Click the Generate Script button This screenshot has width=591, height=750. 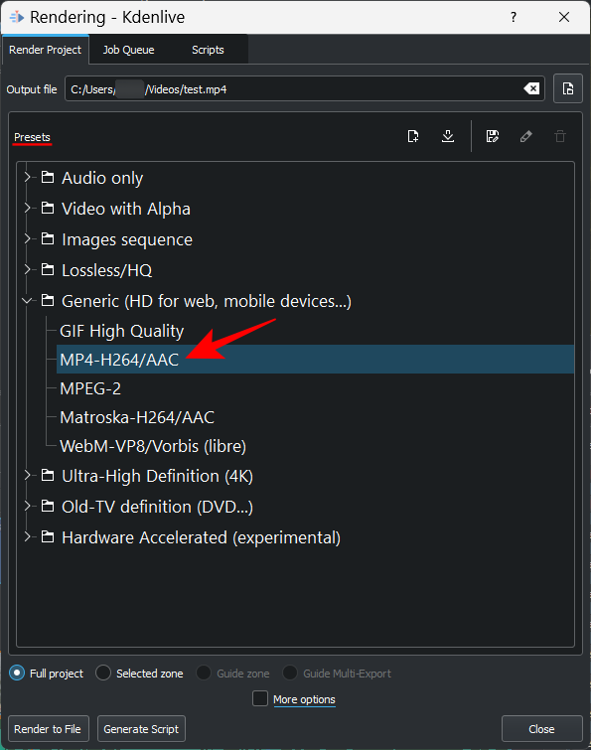(141, 729)
